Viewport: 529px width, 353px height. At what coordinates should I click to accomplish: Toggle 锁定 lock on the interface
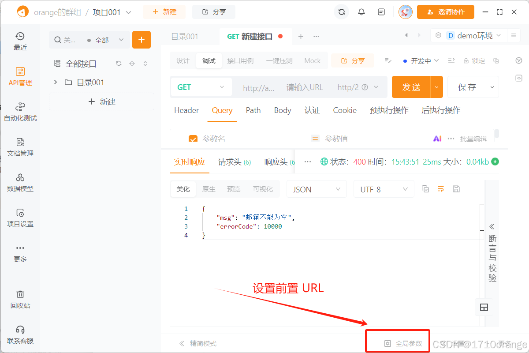[x=474, y=61]
